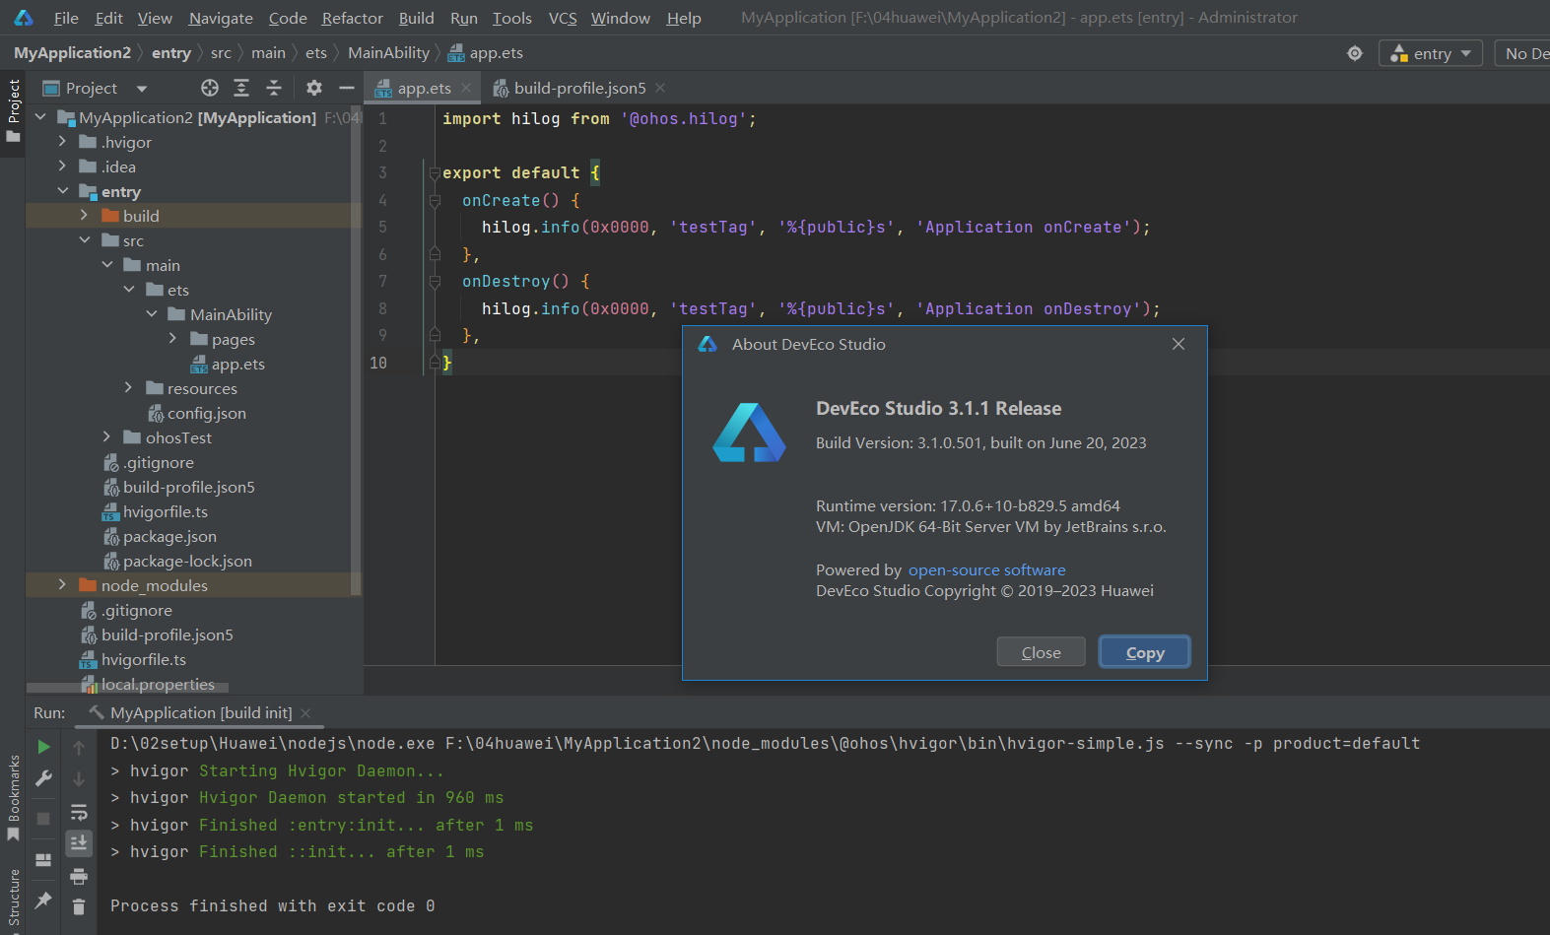Select MyApplication [build init] Run tab
Image resolution: width=1550 pixels, height=935 pixels.
click(x=201, y=712)
